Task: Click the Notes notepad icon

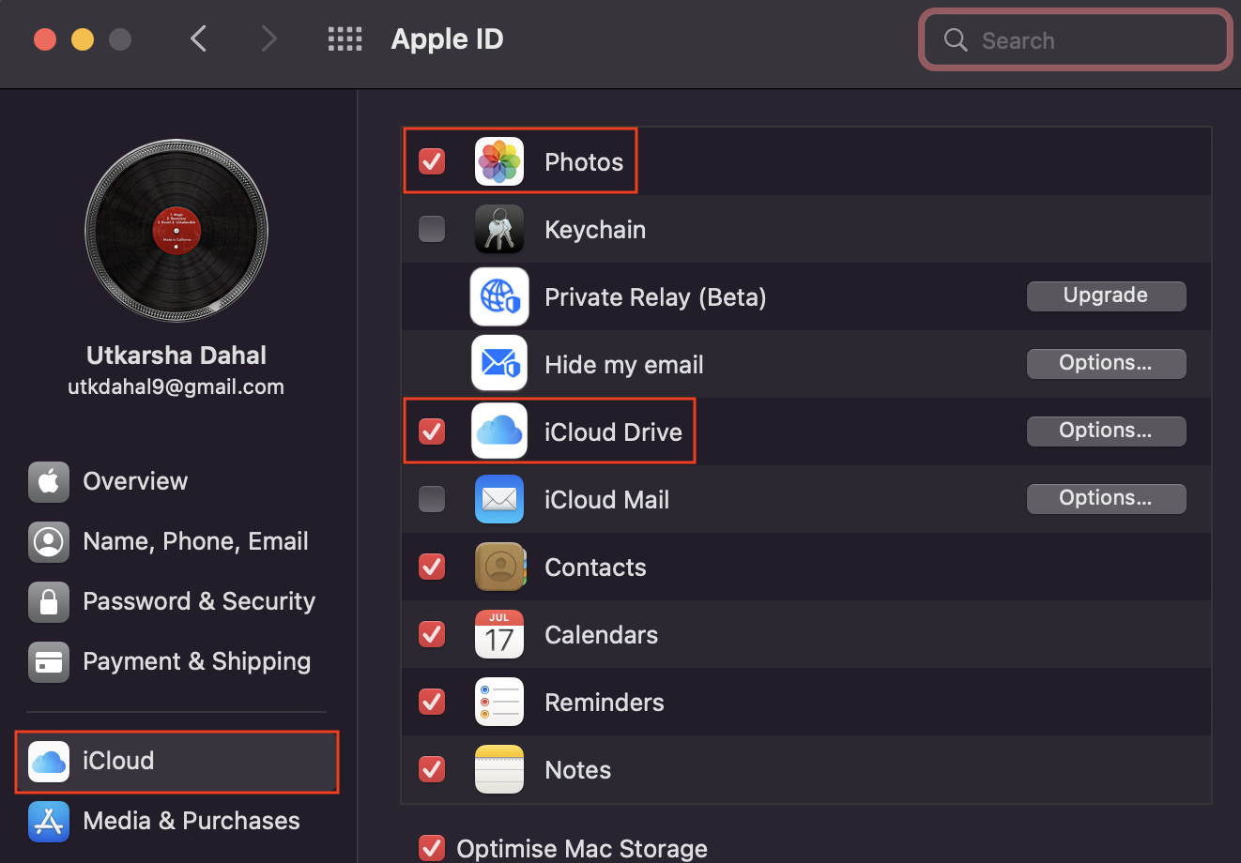Action: pos(499,769)
